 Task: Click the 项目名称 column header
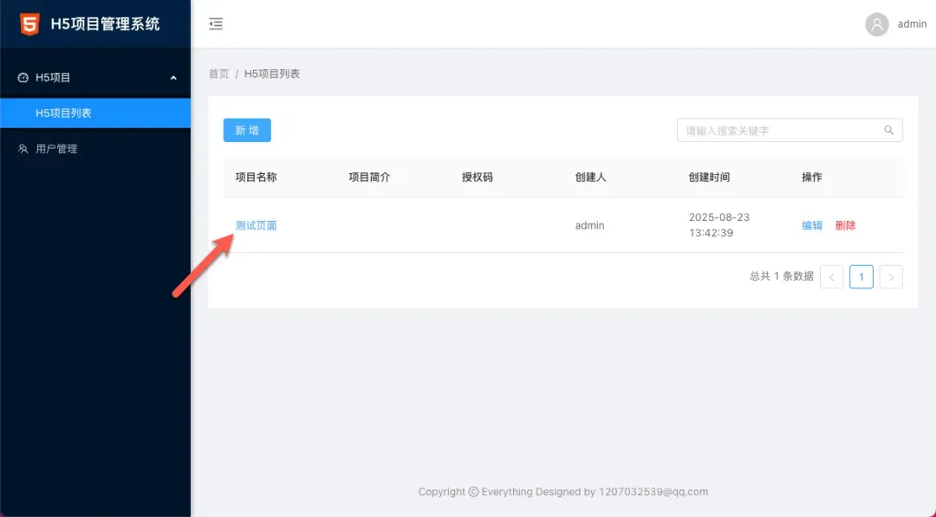pos(256,178)
